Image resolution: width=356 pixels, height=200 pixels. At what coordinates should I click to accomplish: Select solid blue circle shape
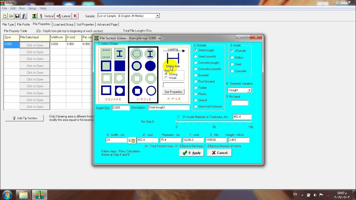click(150, 66)
